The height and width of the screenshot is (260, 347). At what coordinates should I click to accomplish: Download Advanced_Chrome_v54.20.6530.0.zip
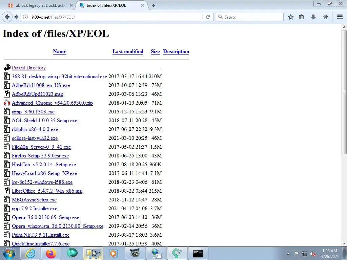(x=52, y=103)
